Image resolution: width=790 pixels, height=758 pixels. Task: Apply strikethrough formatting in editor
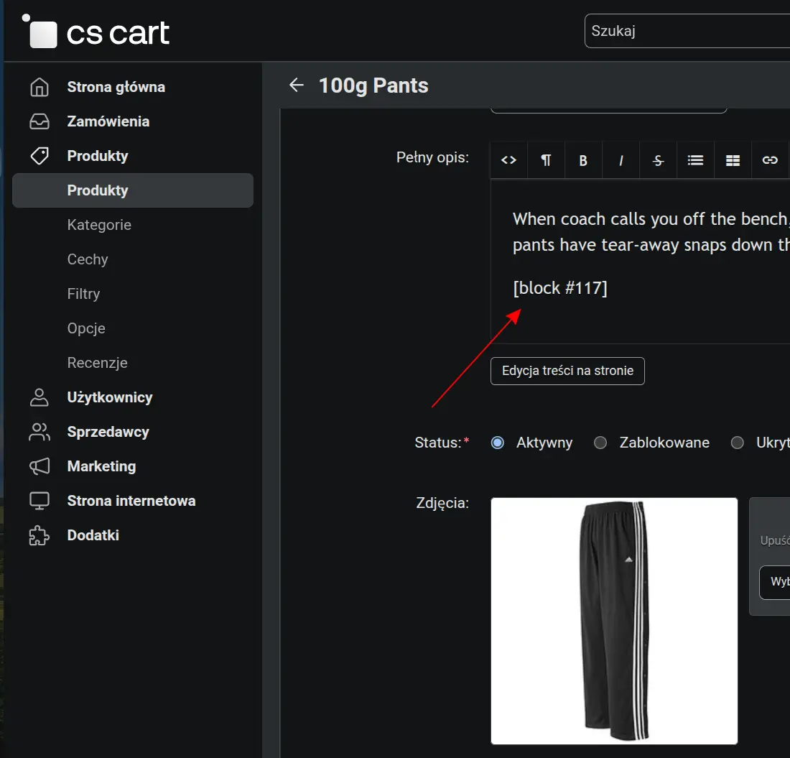[658, 160]
